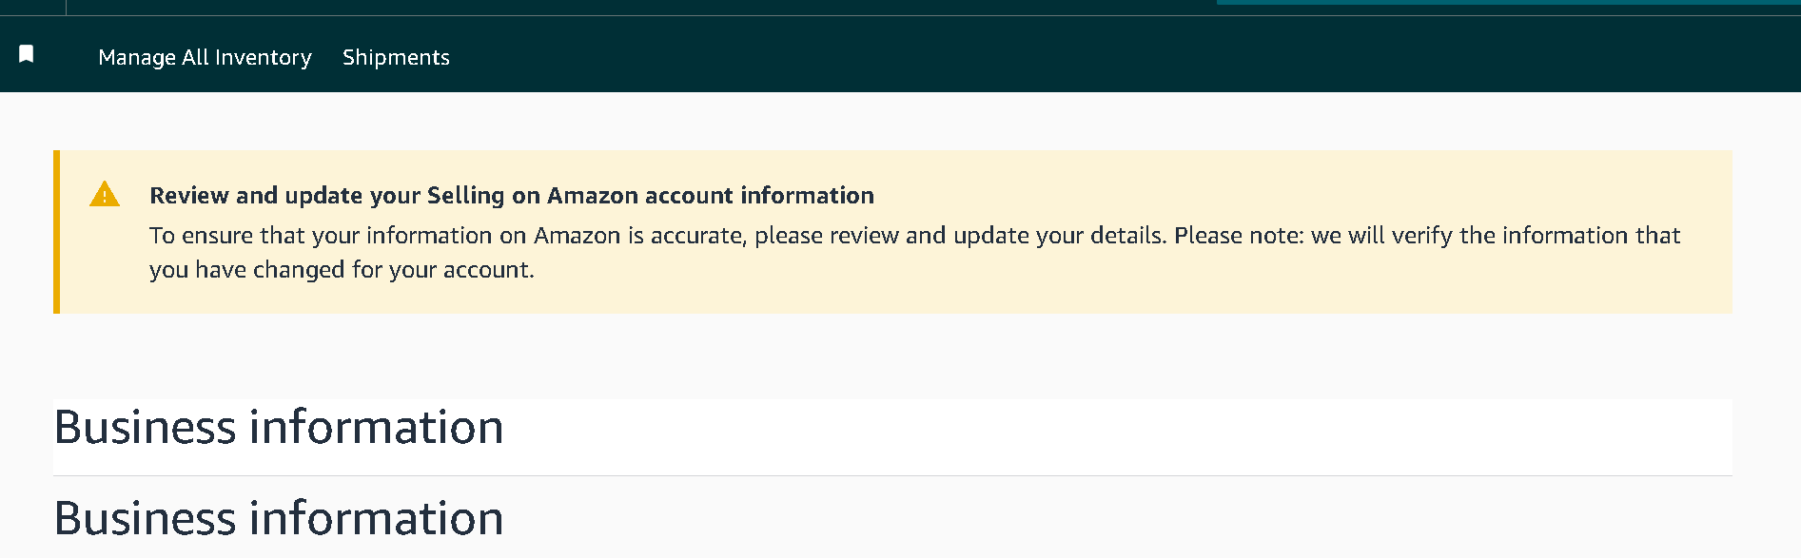Image resolution: width=1801 pixels, height=558 pixels.
Task: Open the Manage All Inventory menu item
Action: tap(205, 57)
